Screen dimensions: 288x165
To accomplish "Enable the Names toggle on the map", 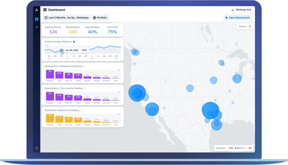I will (249, 27).
